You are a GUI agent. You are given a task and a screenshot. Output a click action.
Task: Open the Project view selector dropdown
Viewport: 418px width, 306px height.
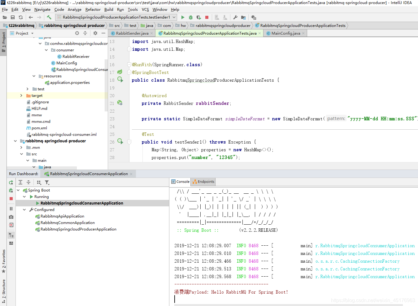22,33
